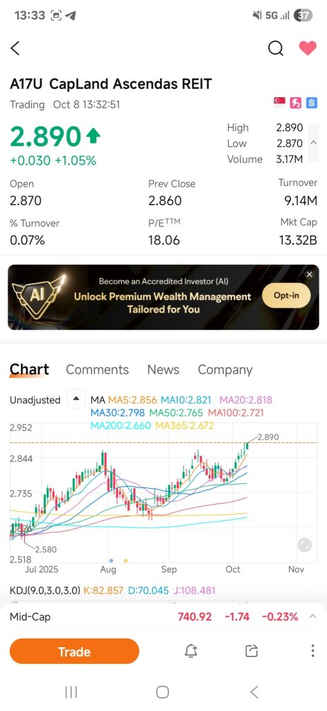
Task: Collapse the High Low Volume details chevron
Action: pyautogui.click(x=313, y=143)
